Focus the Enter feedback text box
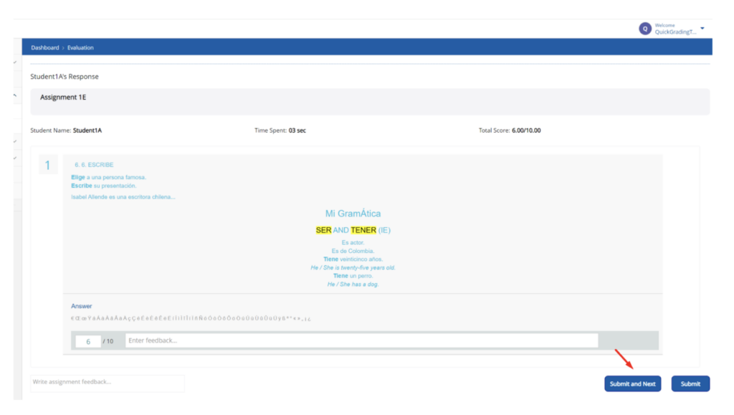This screenshot has height=415, width=734. [x=361, y=340]
